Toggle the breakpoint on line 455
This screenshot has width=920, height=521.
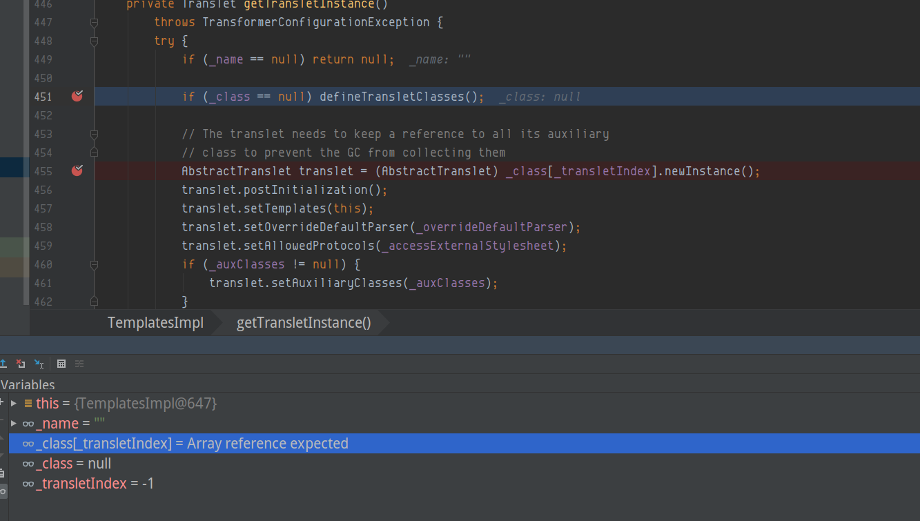[x=77, y=170]
